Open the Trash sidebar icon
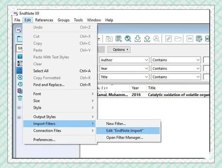This screenshot has height=168, width=222. (x=20, y=98)
